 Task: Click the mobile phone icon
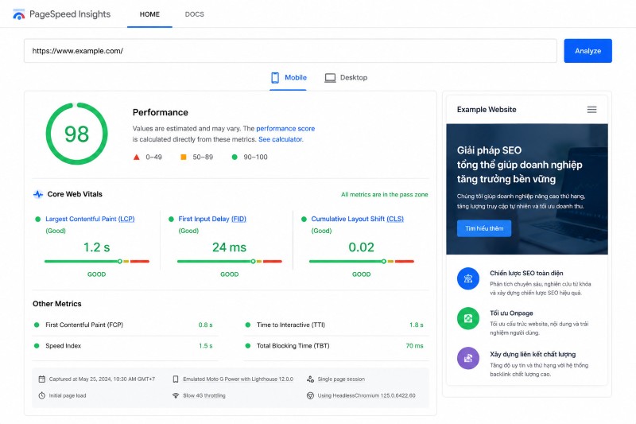275,77
